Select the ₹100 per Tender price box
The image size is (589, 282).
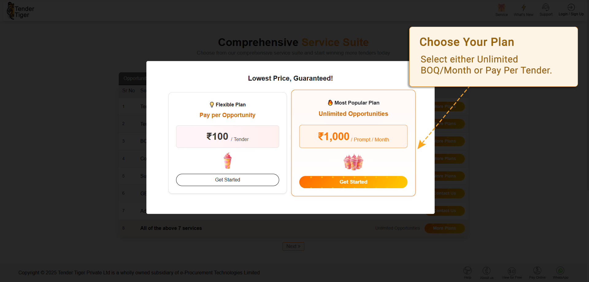pos(227,137)
